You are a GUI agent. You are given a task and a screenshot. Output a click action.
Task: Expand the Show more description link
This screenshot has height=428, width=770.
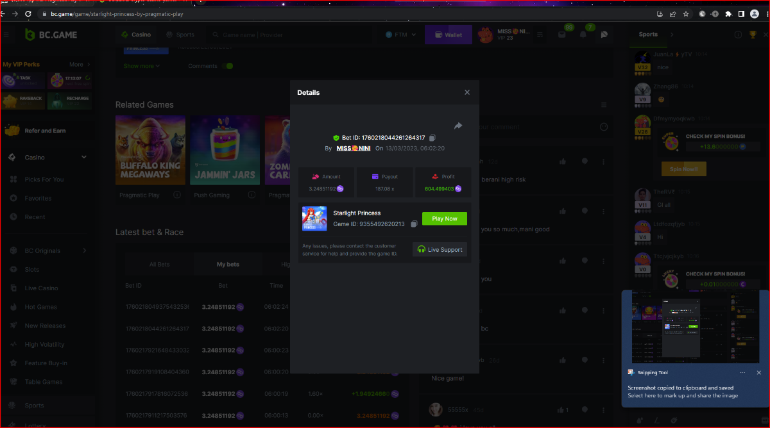(142, 66)
